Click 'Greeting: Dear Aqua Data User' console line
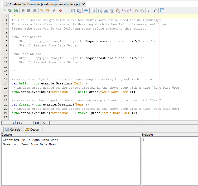This screenshot has width=198, height=186. (30, 144)
